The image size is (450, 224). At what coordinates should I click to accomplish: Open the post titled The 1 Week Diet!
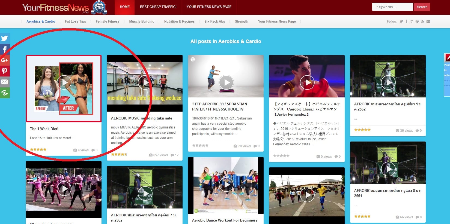[x=44, y=129]
